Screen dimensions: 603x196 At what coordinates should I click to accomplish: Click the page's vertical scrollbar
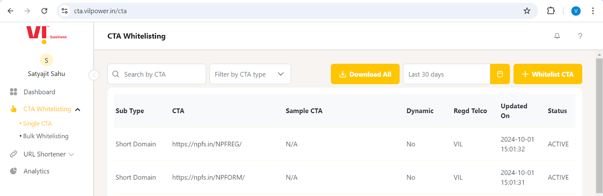coord(599,125)
